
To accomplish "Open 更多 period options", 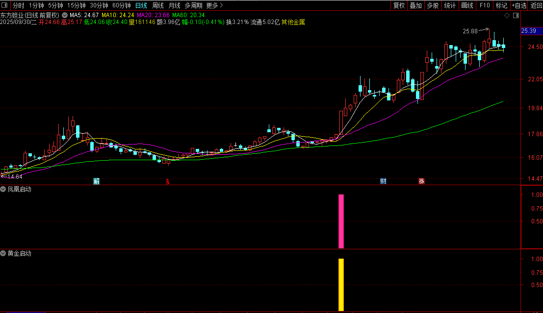I will click(215, 5).
